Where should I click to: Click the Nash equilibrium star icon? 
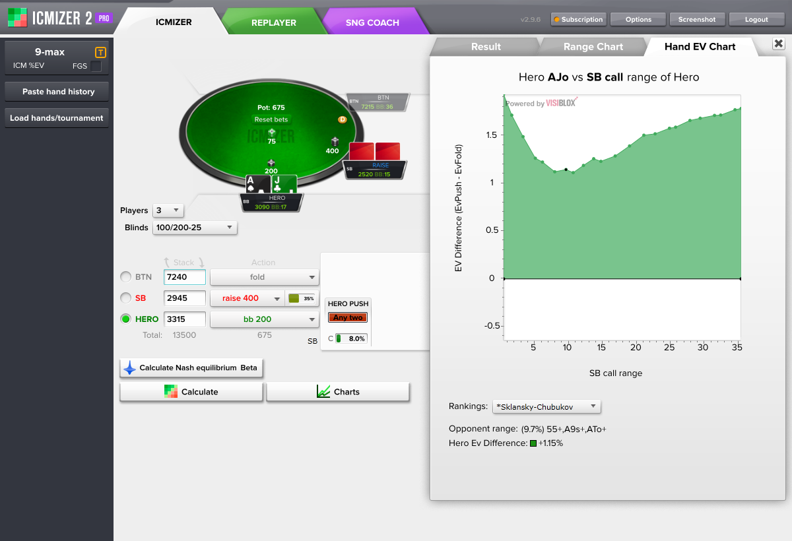click(x=130, y=368)
